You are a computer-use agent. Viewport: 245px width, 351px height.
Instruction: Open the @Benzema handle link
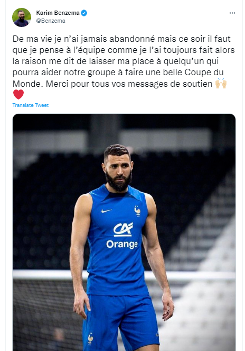click(51, 21)
